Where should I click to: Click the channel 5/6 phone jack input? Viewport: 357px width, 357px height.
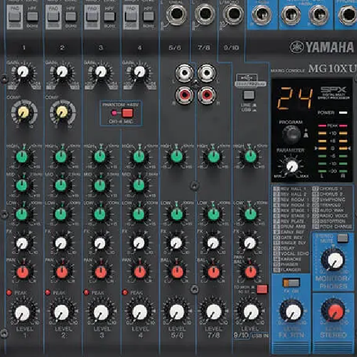pyautogui.click(x=177, y=14)
